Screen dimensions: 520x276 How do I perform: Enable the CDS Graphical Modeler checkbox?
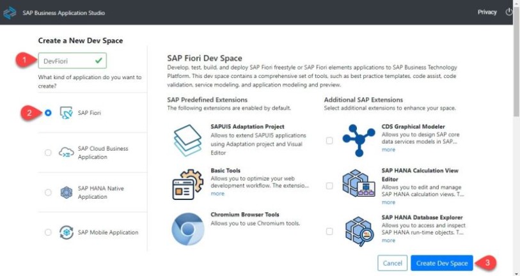click(329, 141)
